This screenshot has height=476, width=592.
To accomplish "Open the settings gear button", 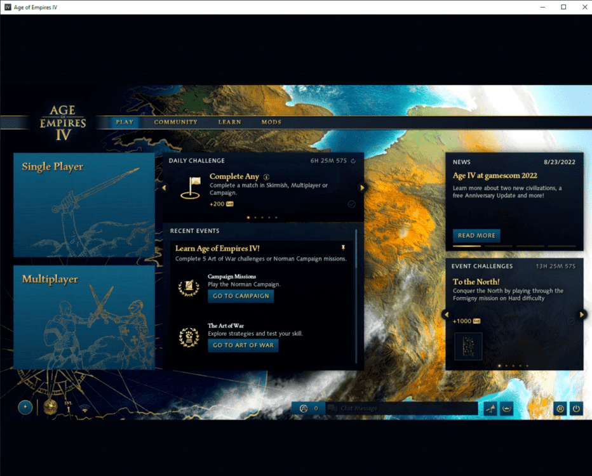I will [x=560, y=409].
